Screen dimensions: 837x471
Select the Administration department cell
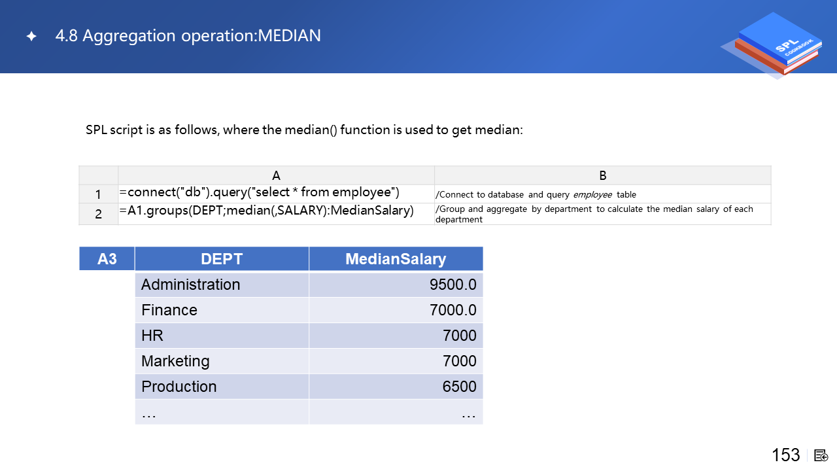(191, 285)
